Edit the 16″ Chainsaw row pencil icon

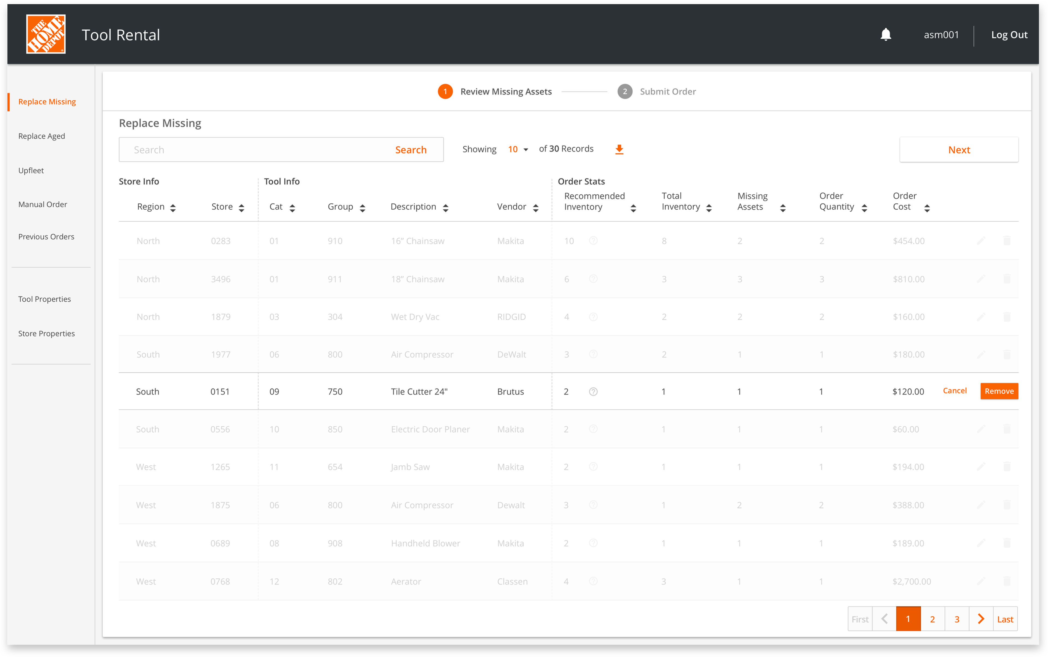[981, 240]
